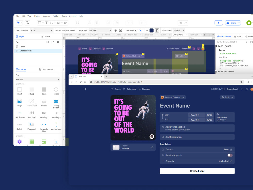Click the astronaut event cover image in browser
The height and width of the screenshot is (190, 253).
point(133,118)
